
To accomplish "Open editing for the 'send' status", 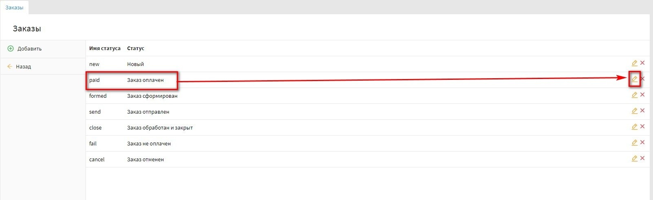I will point(634,111).
